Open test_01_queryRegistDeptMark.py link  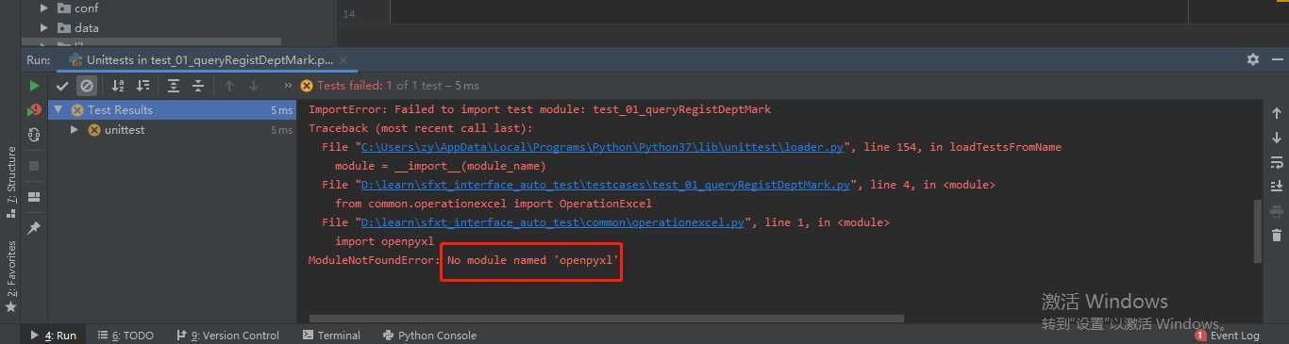[x=606, y=185]
